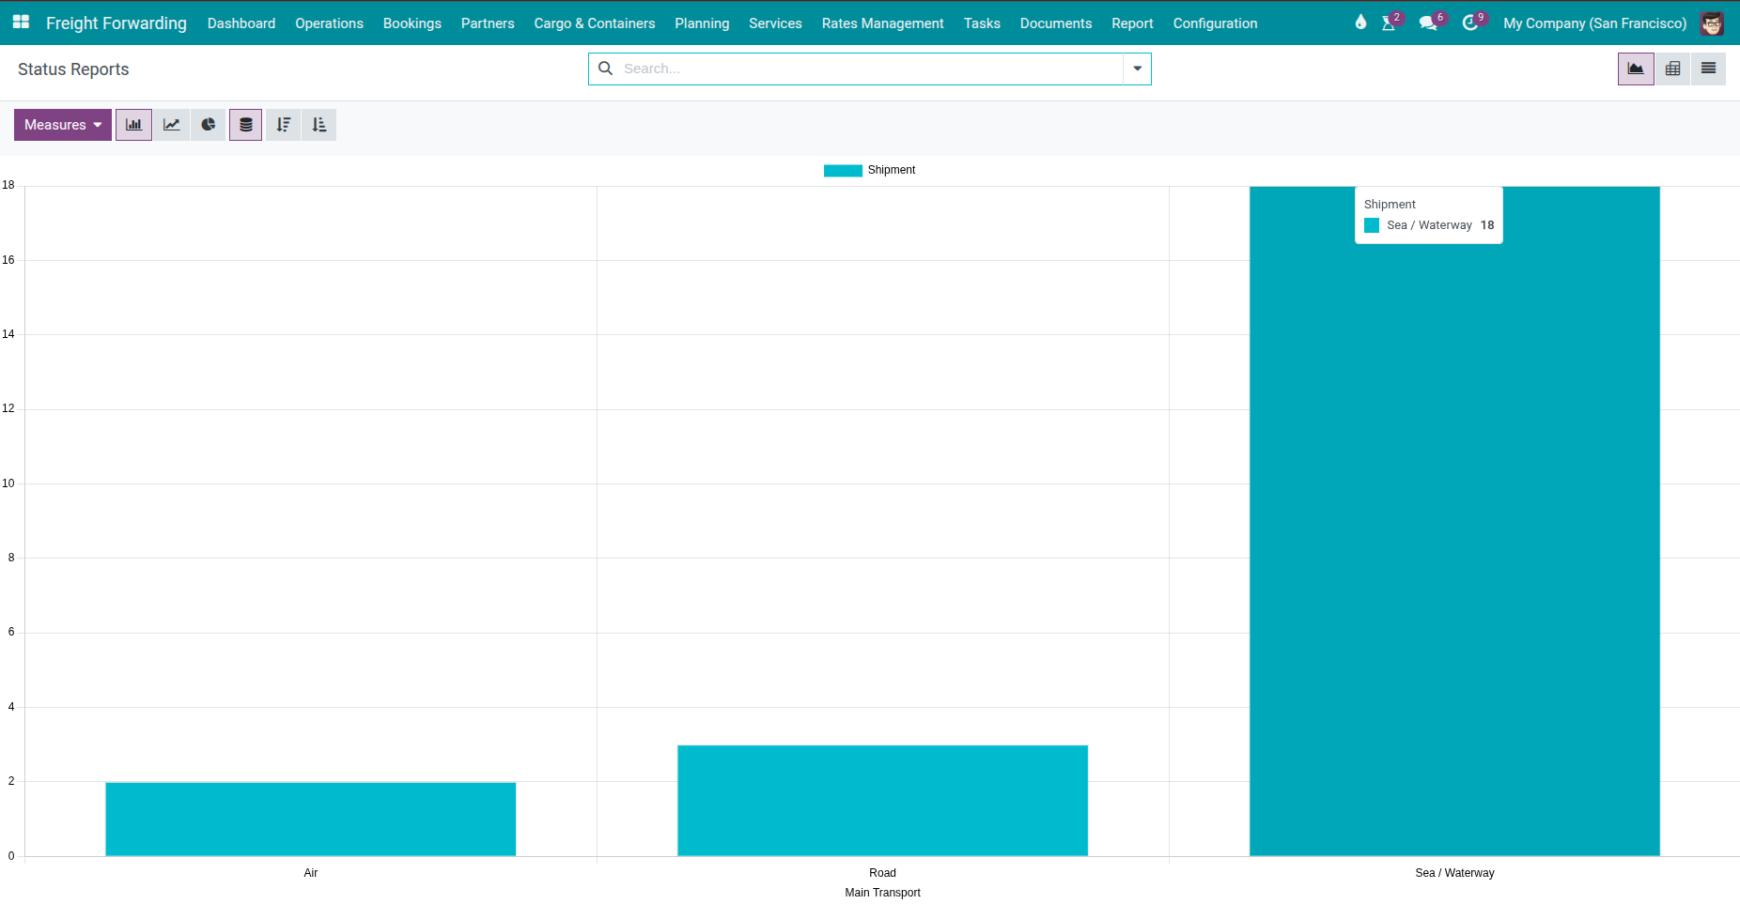Image resolution: width=1740 pixels, height=904 pixels.
Task: Toggle stacked chart mode
Action: coord(245,124)
